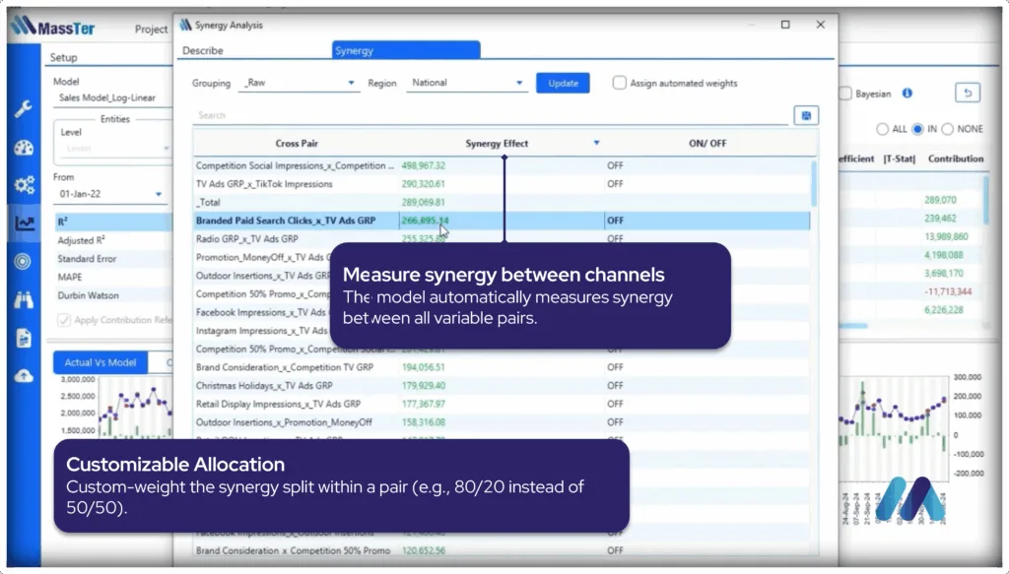Enable the Assign automated weights checkbox
The image size is (1009, 574).
coord(620,84)
